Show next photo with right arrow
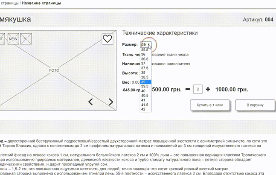276x175 pixels. (x=111, y=102)
